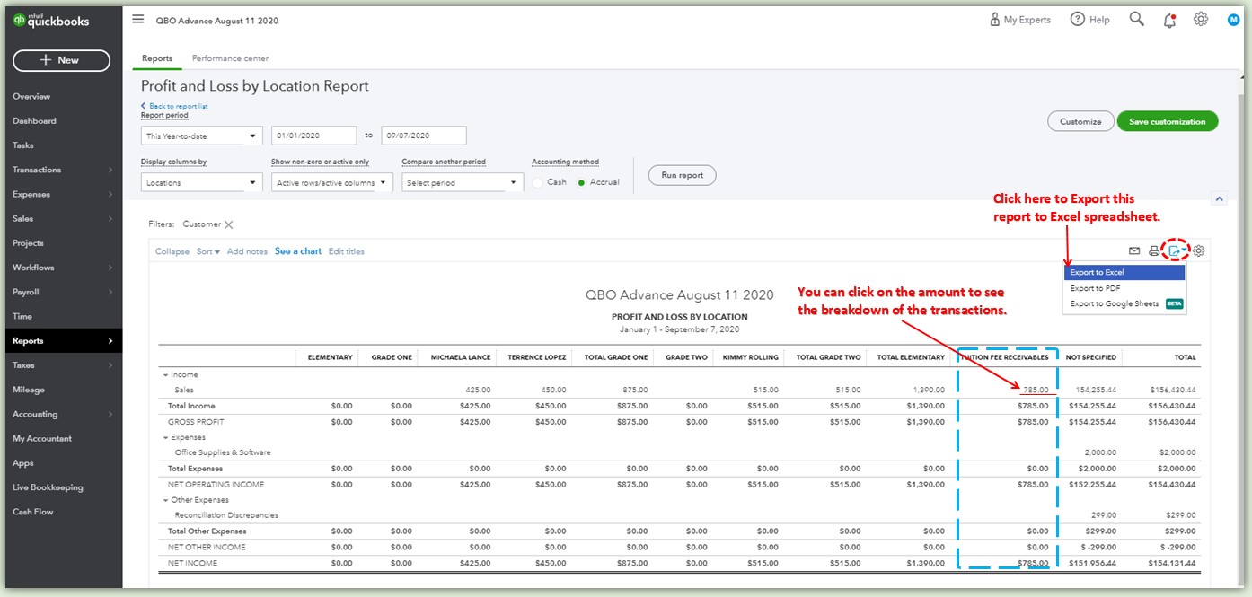The height and width of the screenshot is (597, 1252).
Task: Click the start date field 01/01/2020
Action: [x=313, y=136]
